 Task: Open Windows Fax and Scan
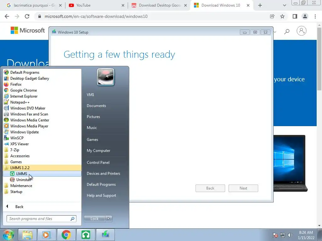[x=29, y=114]
